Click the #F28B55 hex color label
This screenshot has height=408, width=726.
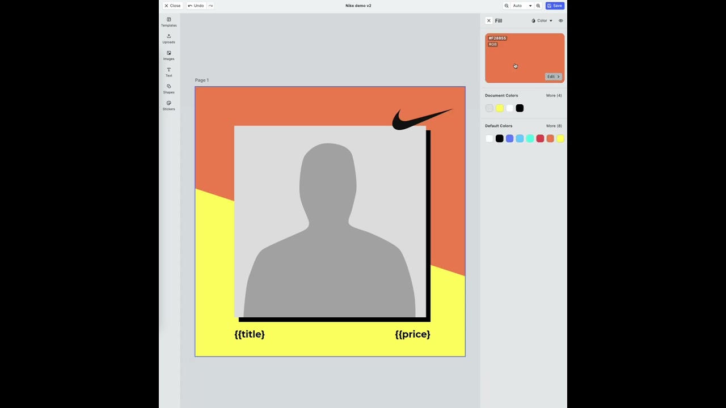pos(497,38)
